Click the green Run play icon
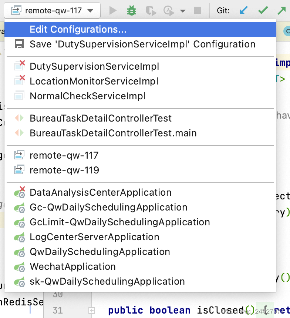Screen dimensions: 290x318 [113, 10]
